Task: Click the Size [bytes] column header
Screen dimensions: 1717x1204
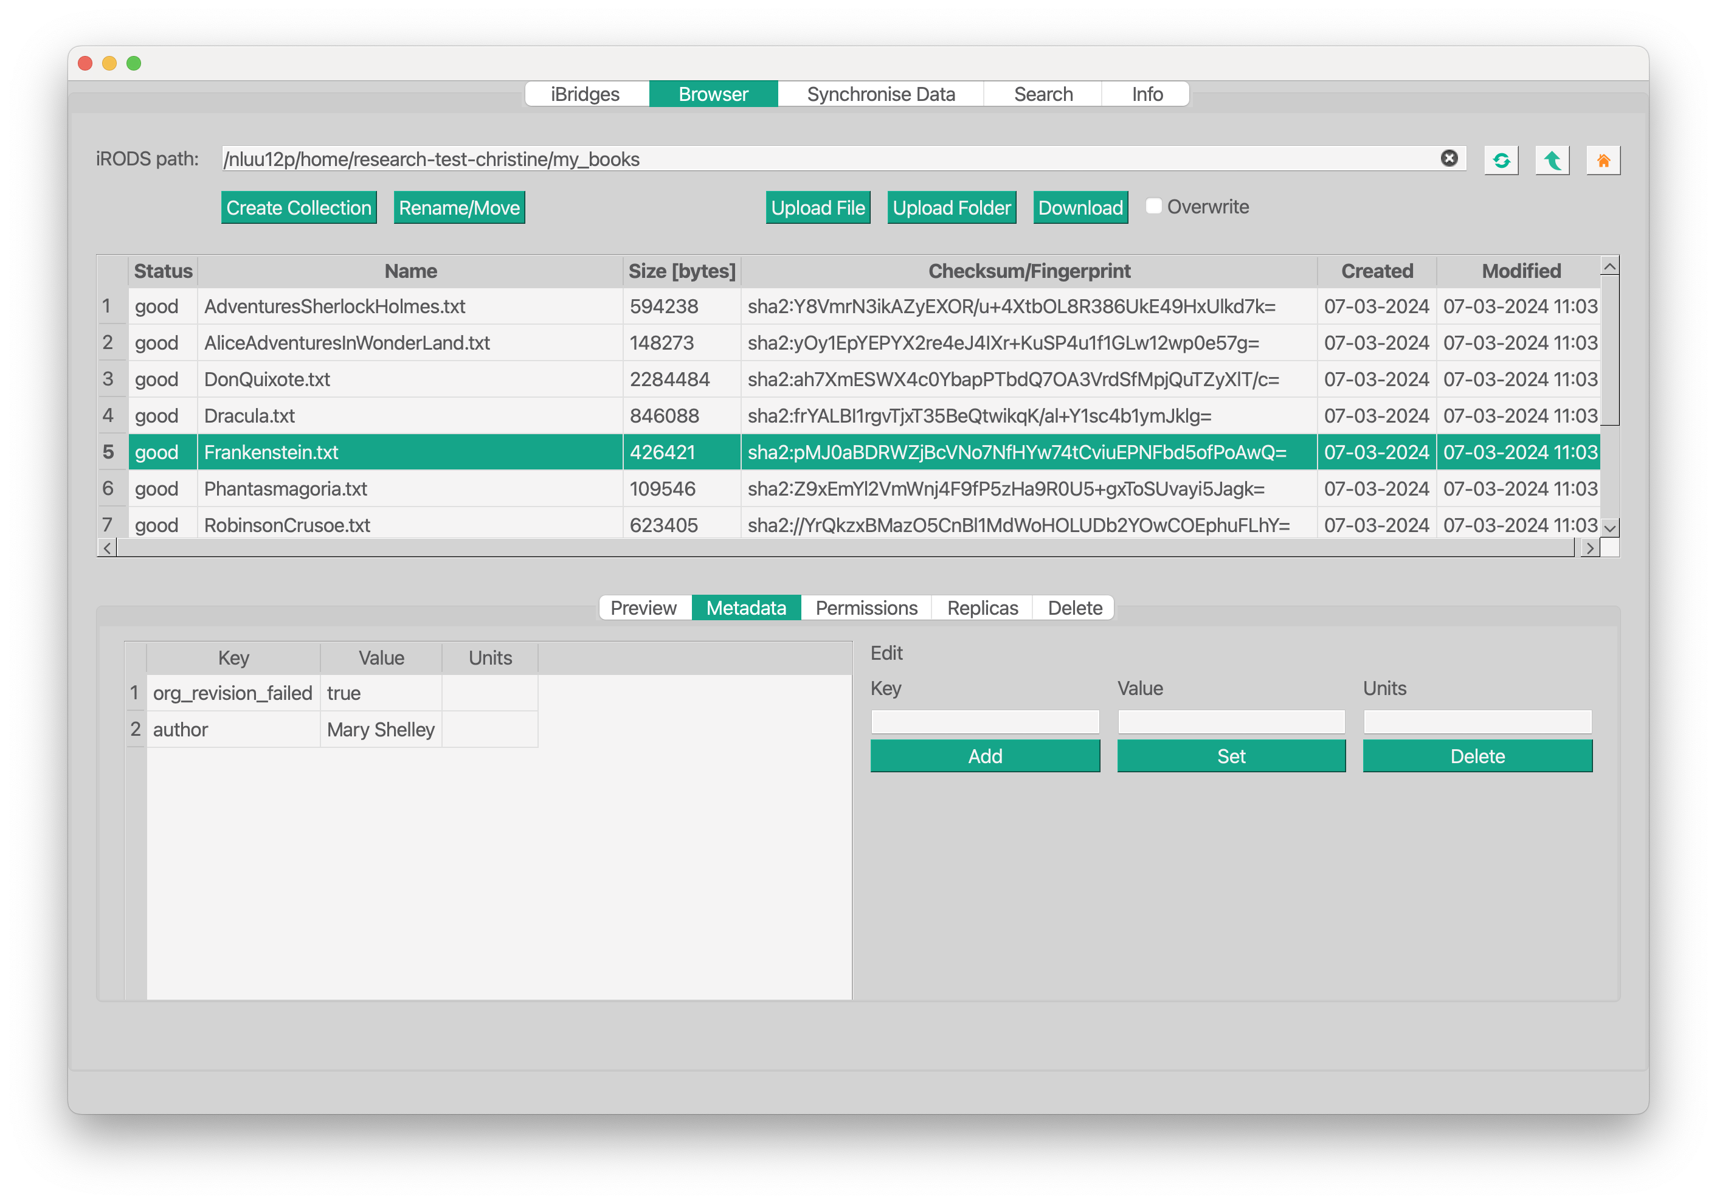Action: 682,271
